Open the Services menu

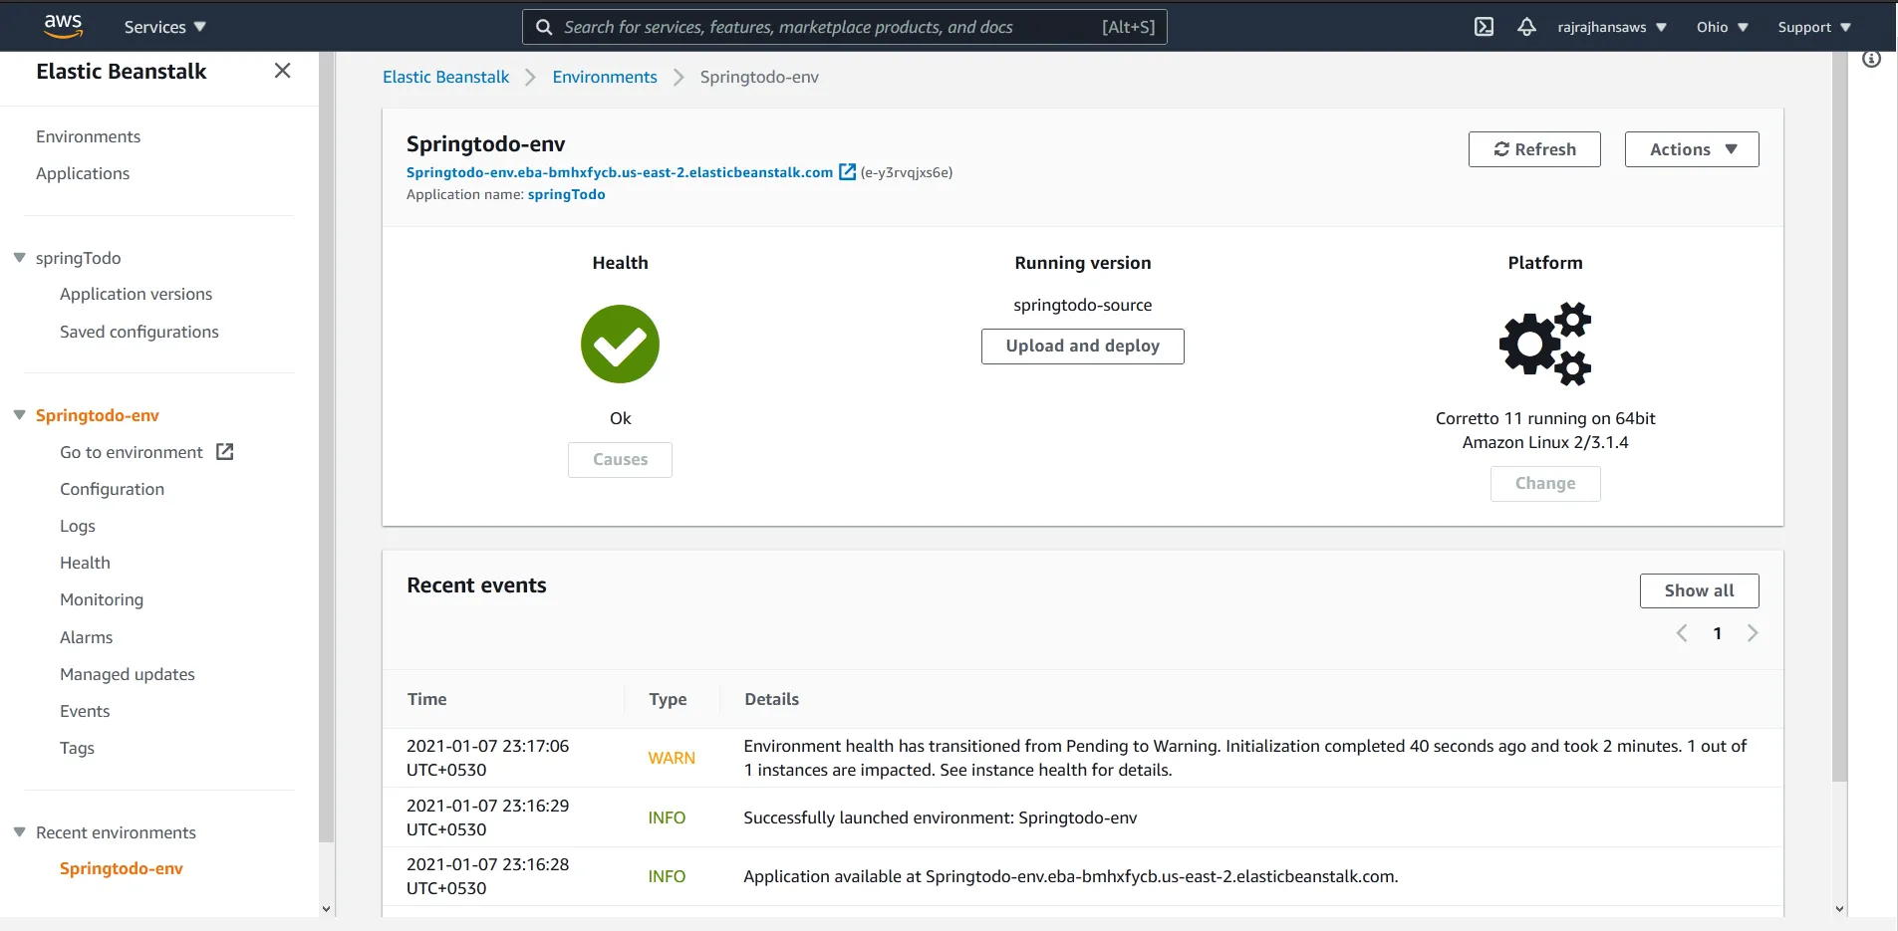coord(163,27)
